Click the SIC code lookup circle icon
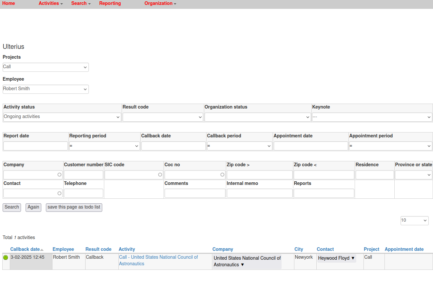 pyautogui.click(x=160, y=175)
